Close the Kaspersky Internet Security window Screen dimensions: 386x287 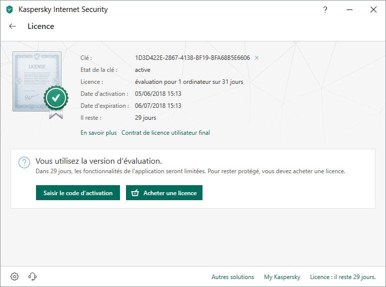[373, 9]
